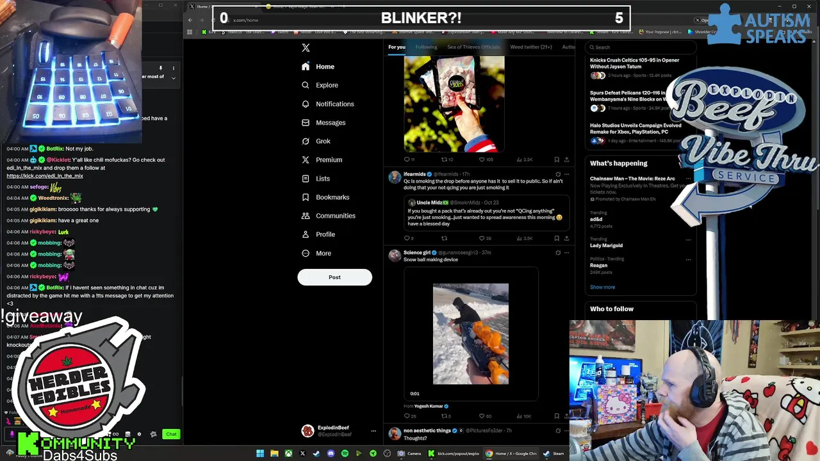Open ExplodinBeef account options menu
The height and width of the screenshot is (461, 820).
pyautogui.click(x=373, y=431)
